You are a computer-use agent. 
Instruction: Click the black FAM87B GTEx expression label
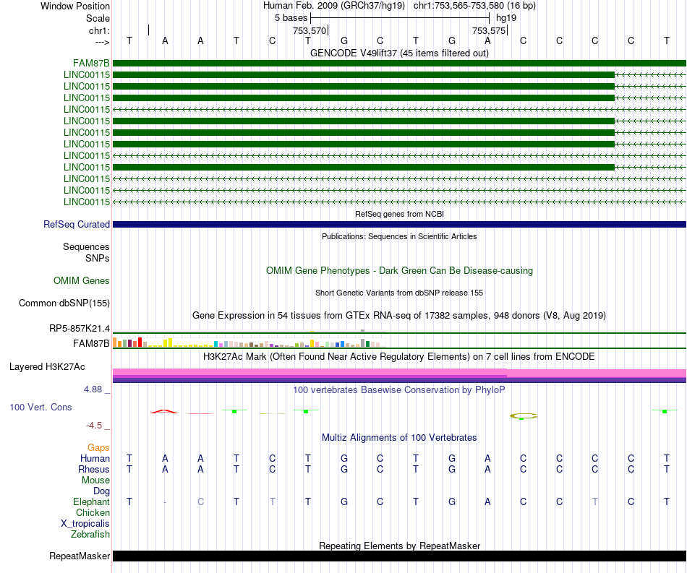(x=91, y=343)
